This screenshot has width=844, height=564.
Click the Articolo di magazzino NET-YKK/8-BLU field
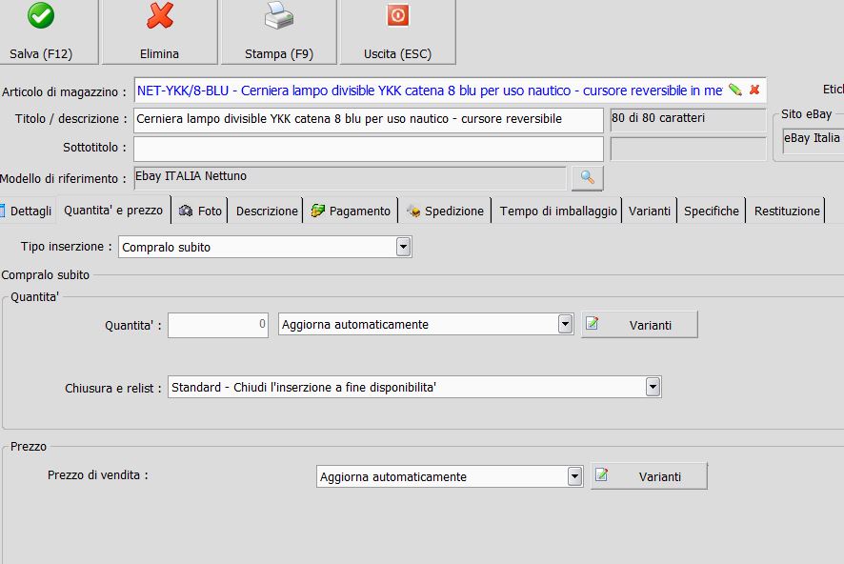point(450,91)
